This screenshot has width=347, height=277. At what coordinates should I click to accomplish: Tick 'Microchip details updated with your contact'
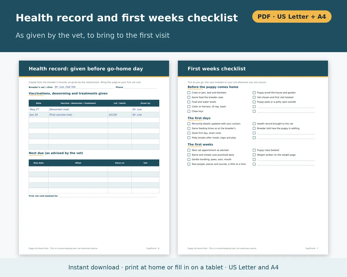coord(189,124)
